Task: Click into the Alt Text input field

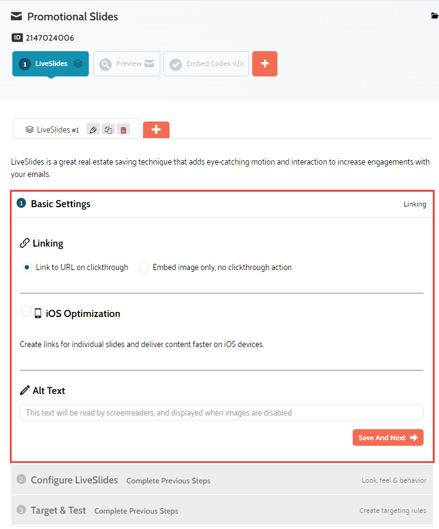Action: [x=221, y=412]
